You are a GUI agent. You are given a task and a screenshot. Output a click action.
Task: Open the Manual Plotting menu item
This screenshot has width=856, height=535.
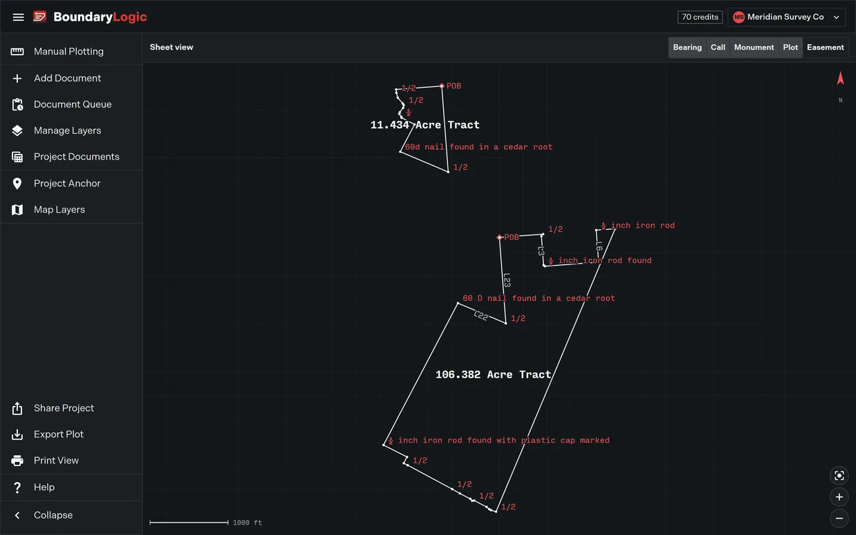[x=71, y=52]
